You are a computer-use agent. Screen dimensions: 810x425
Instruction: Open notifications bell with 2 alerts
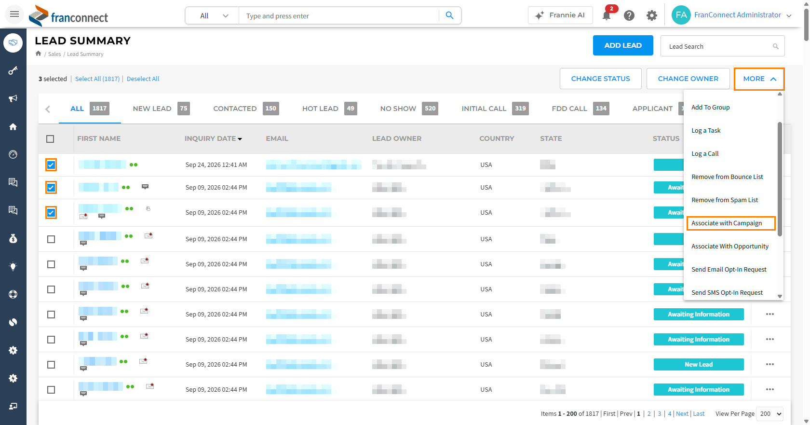click(x=607, y=15)
